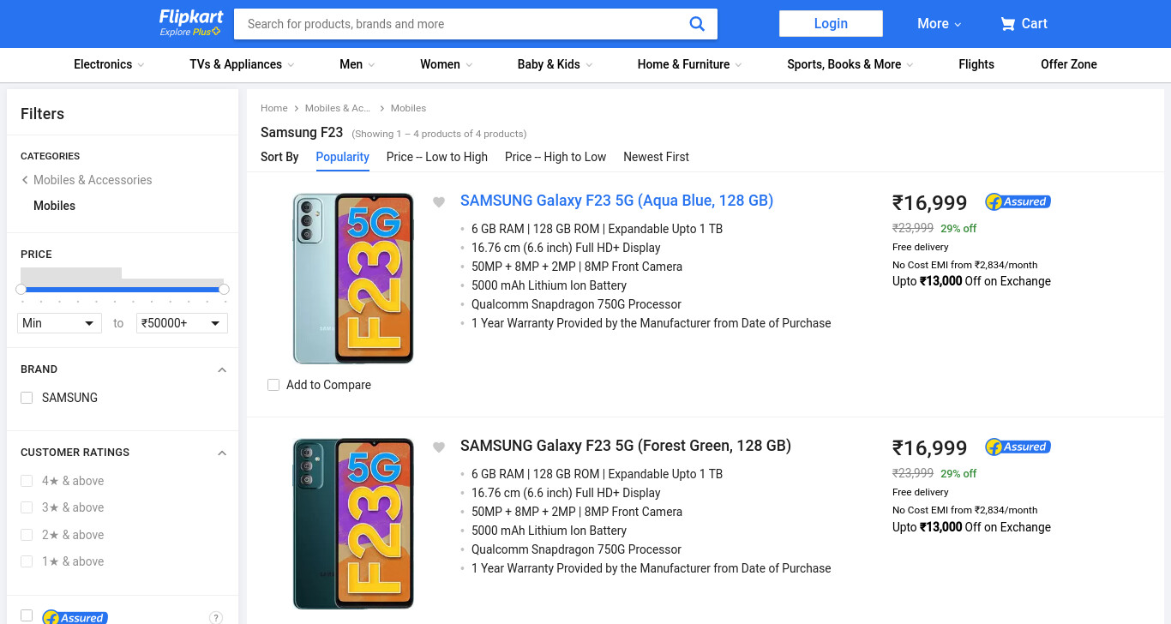Sort results by Popularity

(x=343, y=157)
